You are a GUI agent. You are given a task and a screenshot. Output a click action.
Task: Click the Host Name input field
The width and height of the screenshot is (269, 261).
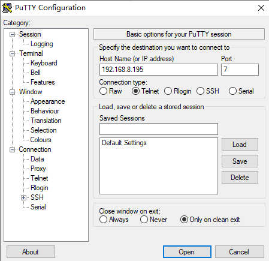point(159,70)
